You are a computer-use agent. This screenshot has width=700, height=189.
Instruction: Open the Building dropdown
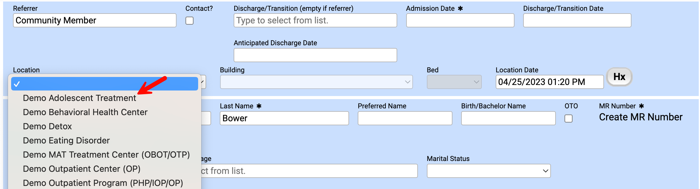click(316, 82)
